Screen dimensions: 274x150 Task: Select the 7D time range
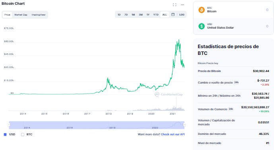[126, 15]
